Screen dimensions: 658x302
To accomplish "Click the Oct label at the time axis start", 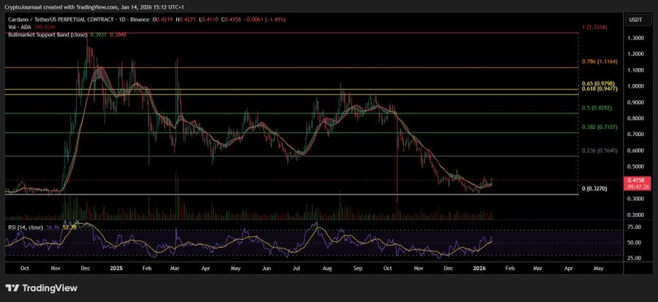I will 24,267.
